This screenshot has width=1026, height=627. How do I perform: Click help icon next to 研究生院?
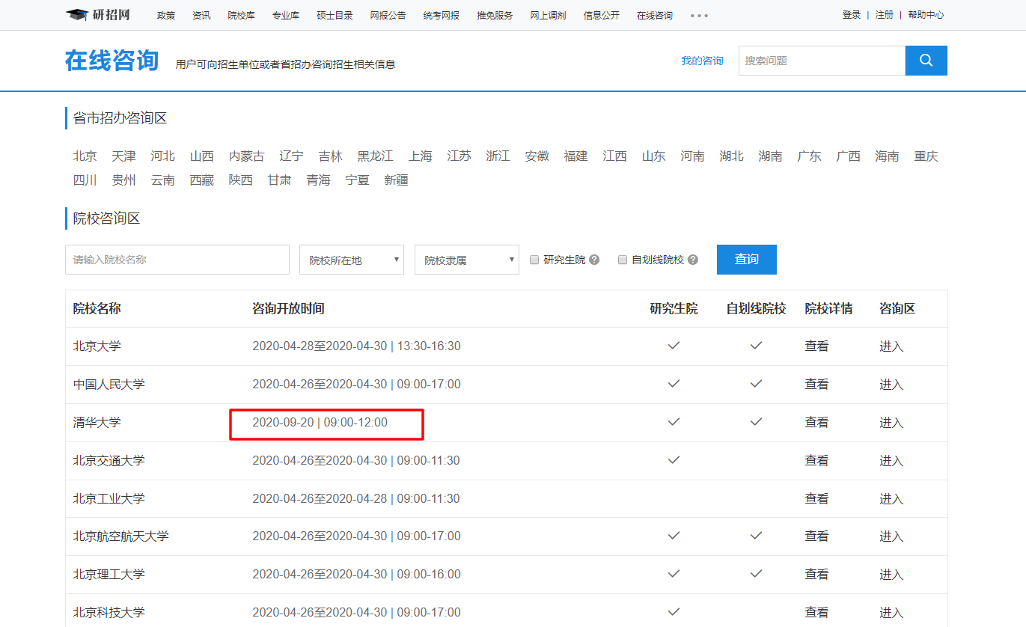(594, 260)
